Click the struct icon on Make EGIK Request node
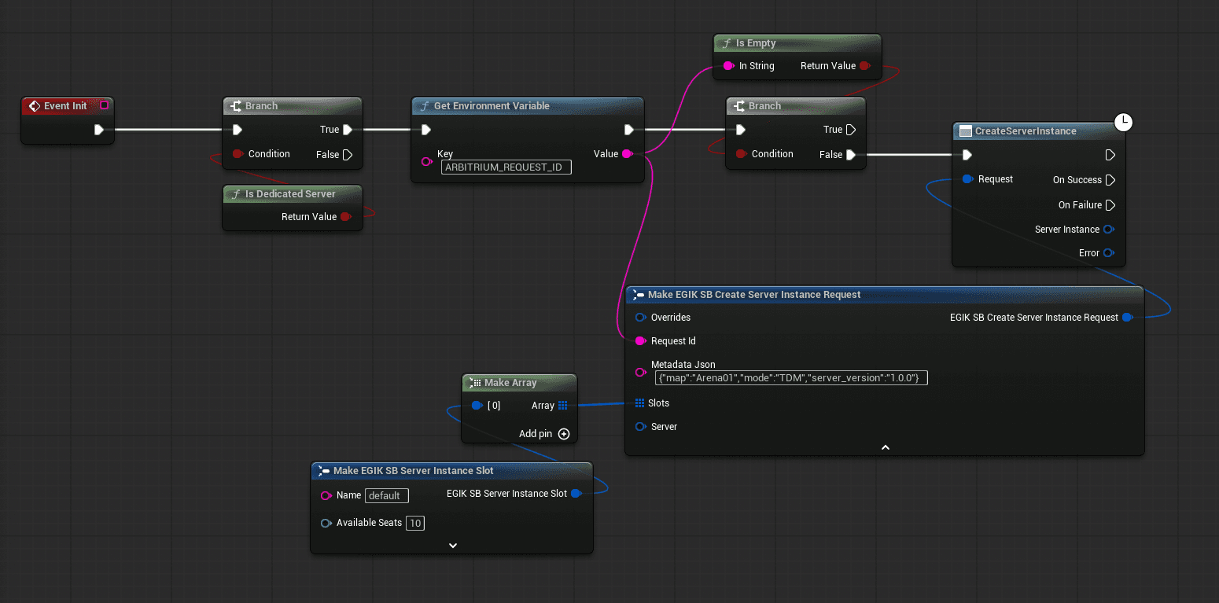Image resolution: width=1219 pixels, height=603 pixels. [x=639, y=294]
